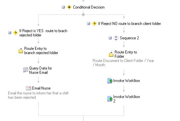Screen dimensions: 180x121
Task: Click the Query Data for Nurse Email icon
Action: click(x=26, y=70)
